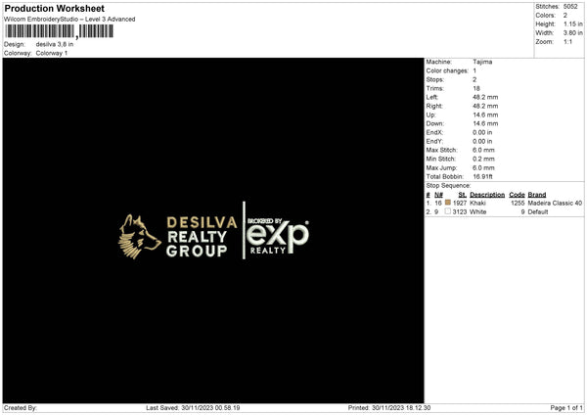Image resolution: width=587 pixels, height=415 pixels.
Task: Click the 'EndX:' label
Action: click(x=434, y=132)
